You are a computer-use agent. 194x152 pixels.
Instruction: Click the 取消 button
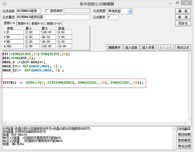click(183, 17)
